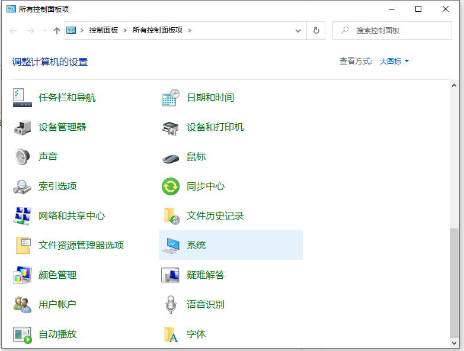The height and width of the screenshot is (351, 464).
Task: Click the 日期和时间 link
Action: (x=210, y=98)
